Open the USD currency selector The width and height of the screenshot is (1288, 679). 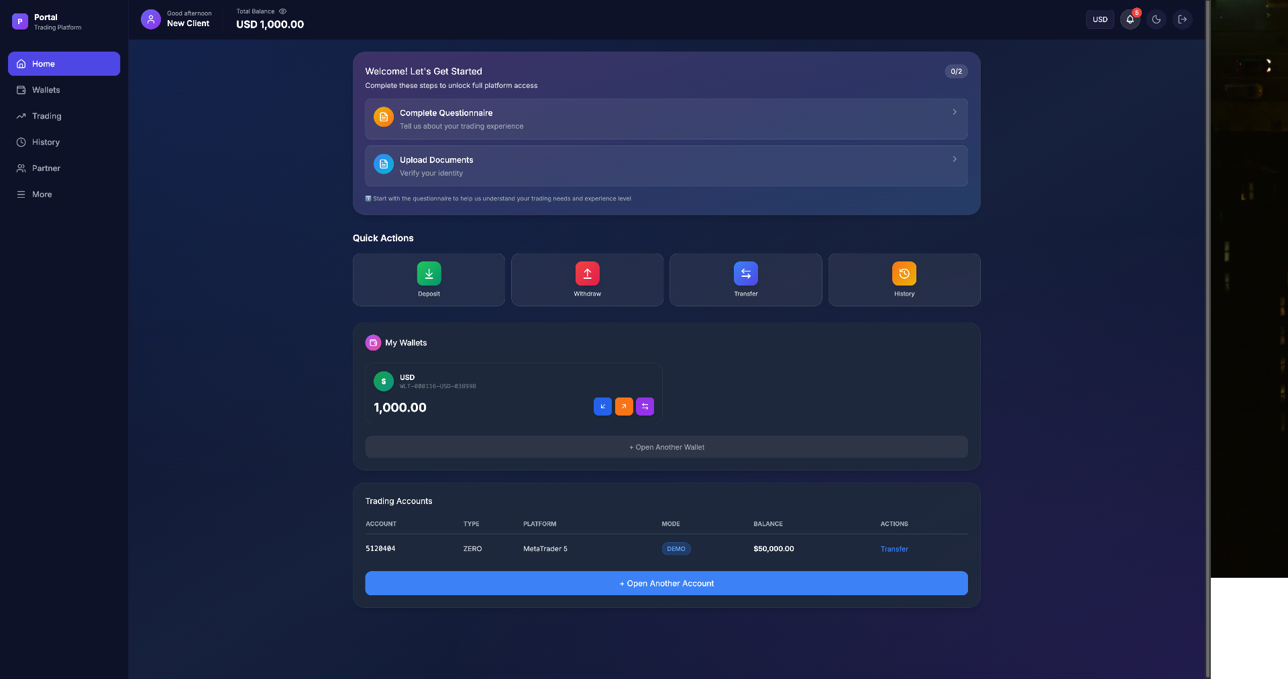(x=1099, y=19)
